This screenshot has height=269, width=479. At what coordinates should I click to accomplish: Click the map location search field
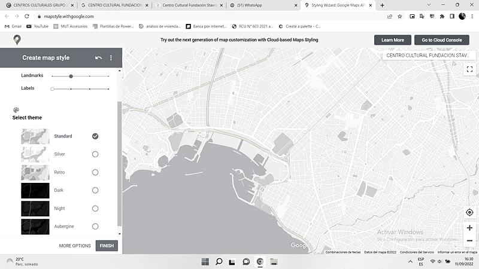[x=429, y=56]
